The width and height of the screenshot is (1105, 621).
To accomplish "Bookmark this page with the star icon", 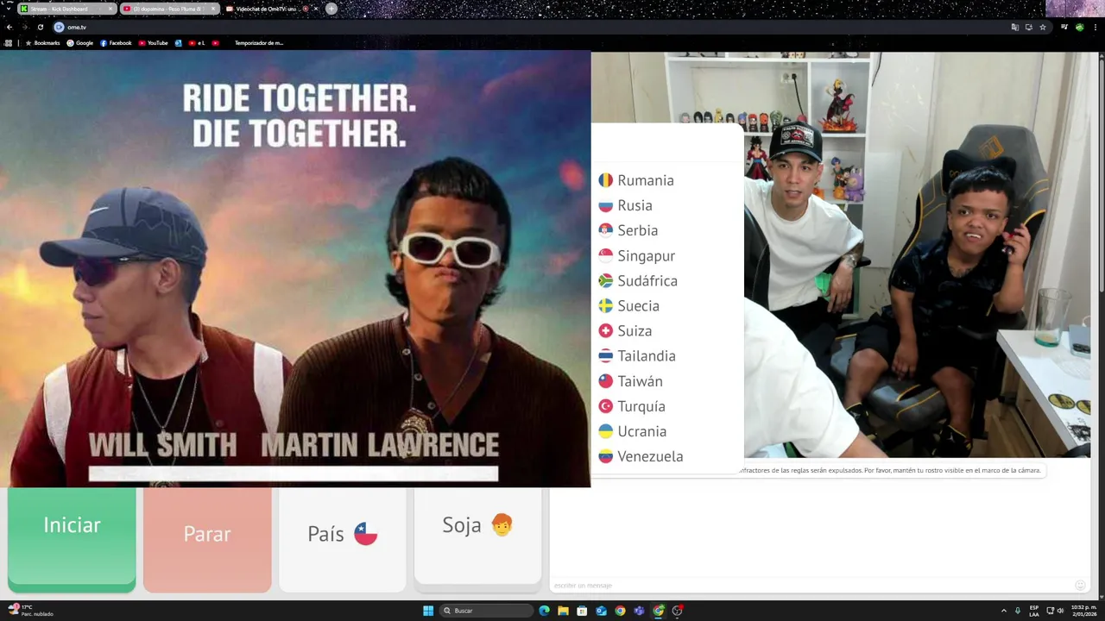I will click(1043, 27).
